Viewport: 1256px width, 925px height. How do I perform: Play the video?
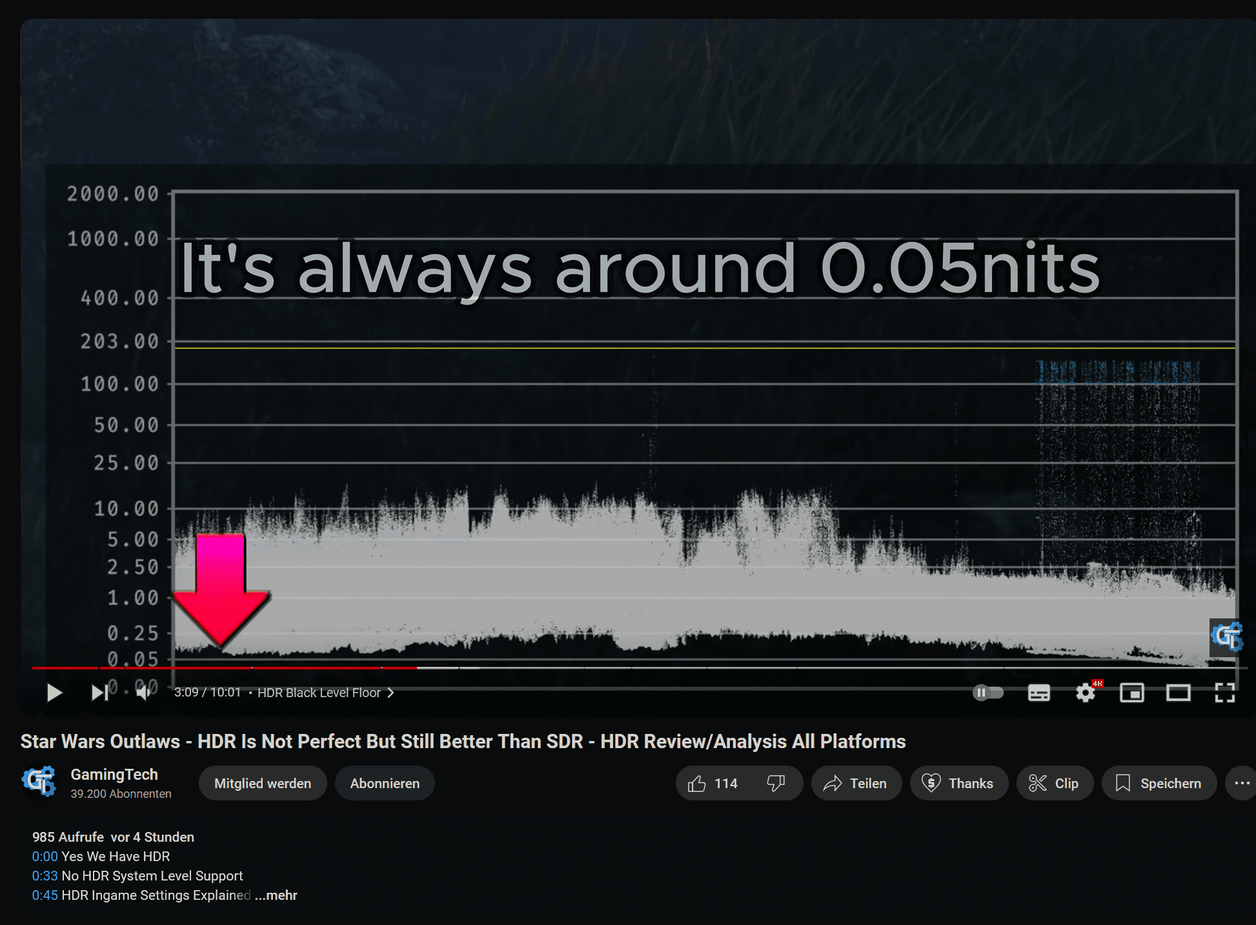tap(55, 693)
